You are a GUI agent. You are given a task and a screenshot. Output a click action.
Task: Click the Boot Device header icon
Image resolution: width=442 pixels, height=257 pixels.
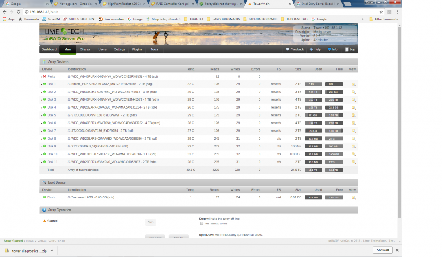(44, 182)
